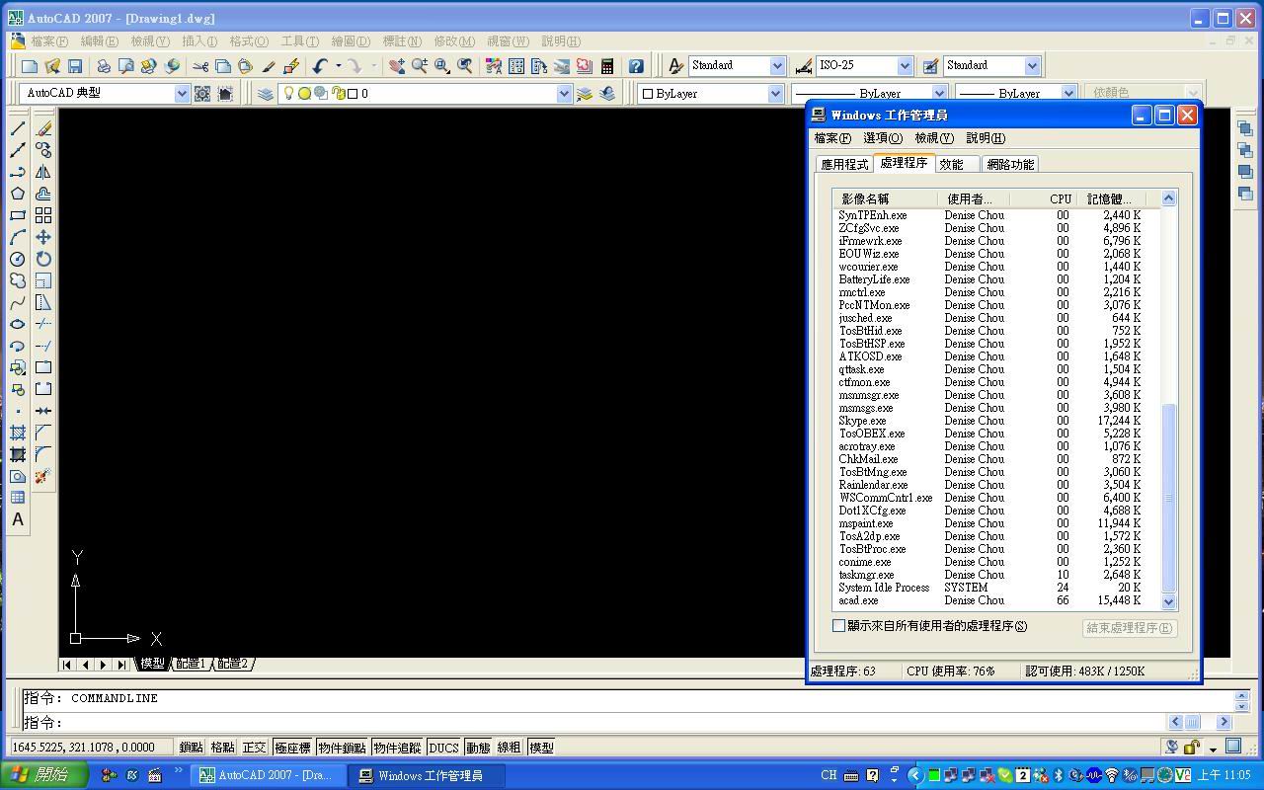Image resolution: width=1264 pixels, height=790 pixels.
Task: Sort by the CPU column header
Action: 1043,198
